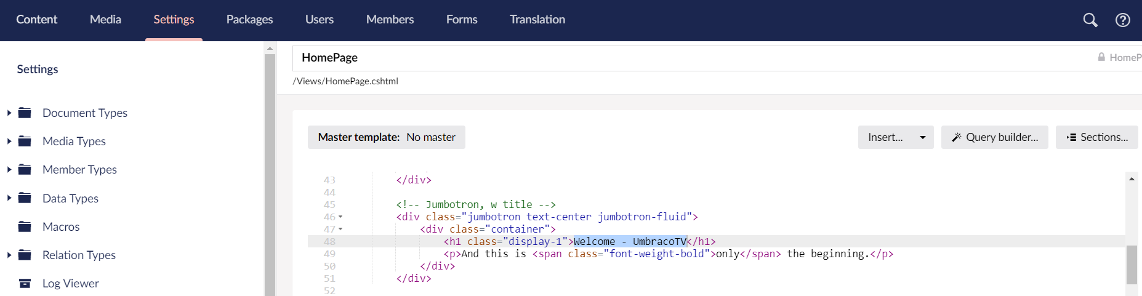Click the Settings heading in sidebar

point(38,69)
